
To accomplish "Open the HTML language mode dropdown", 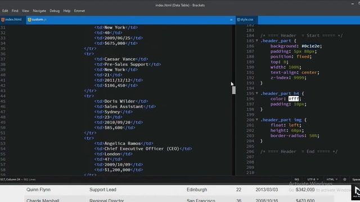I will 332,180.
